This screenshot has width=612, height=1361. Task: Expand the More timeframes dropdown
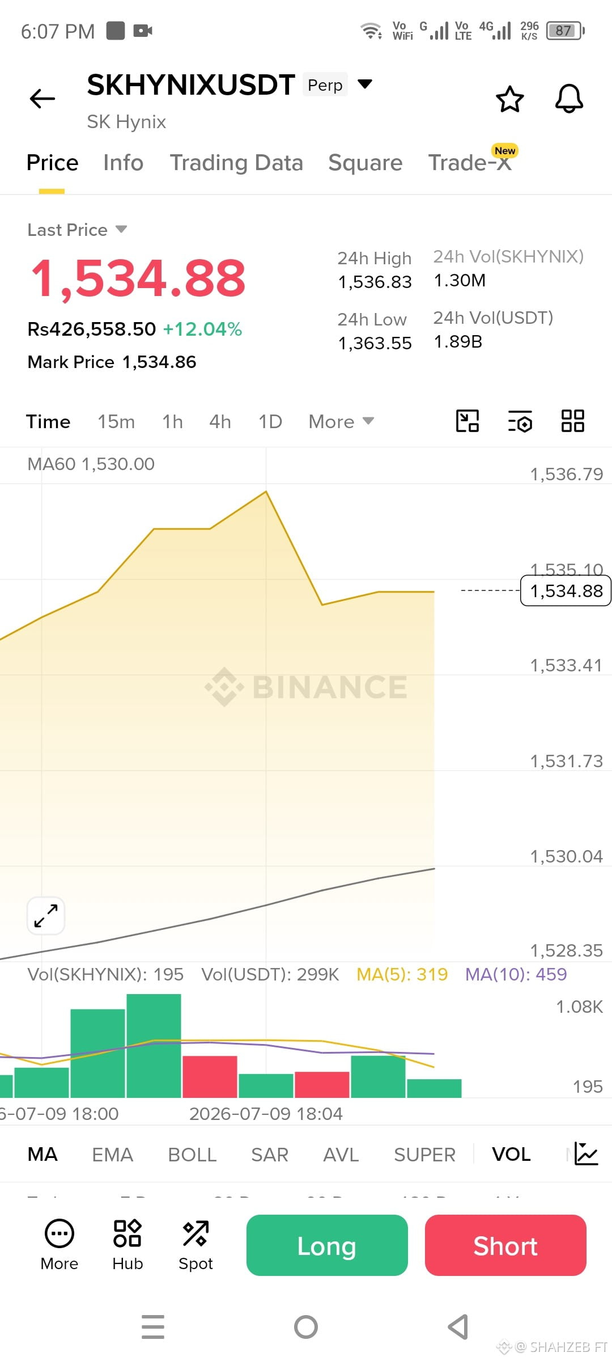(341, 421)
